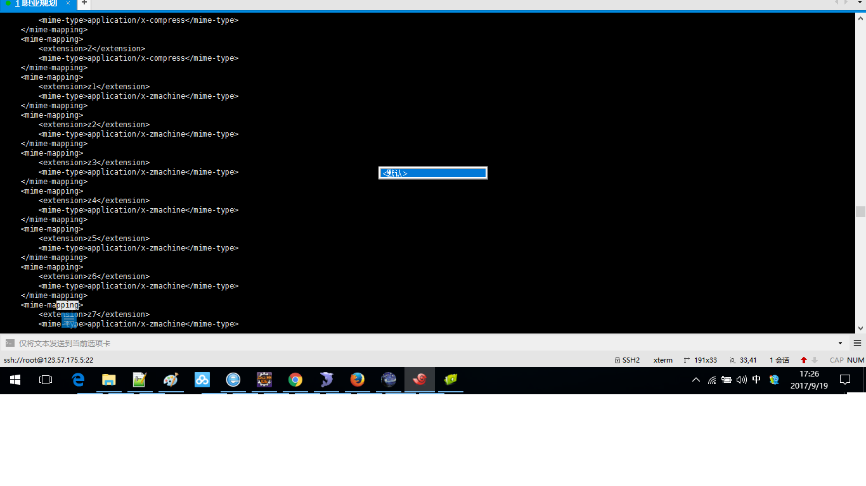Click the ssh://root@123.57.175.5:22 status text

[x=48, y=360]
